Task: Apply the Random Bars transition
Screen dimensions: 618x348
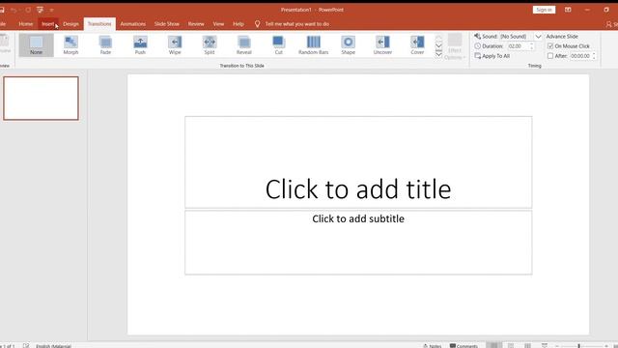Action: pyautogui.click(x=313, y=45)
